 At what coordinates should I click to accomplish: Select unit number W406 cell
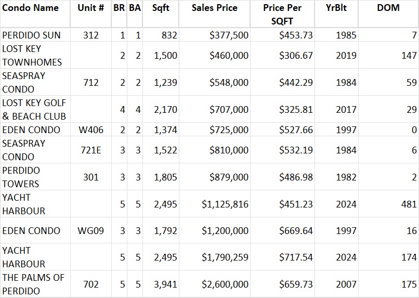point(90,130)
